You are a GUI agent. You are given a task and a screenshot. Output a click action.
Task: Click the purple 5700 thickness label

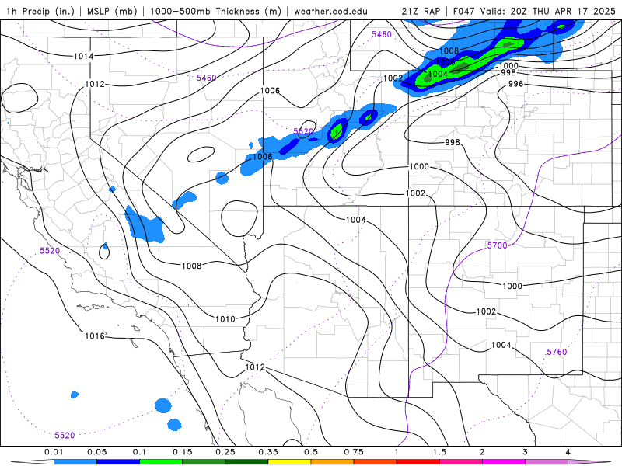[497, 245]
